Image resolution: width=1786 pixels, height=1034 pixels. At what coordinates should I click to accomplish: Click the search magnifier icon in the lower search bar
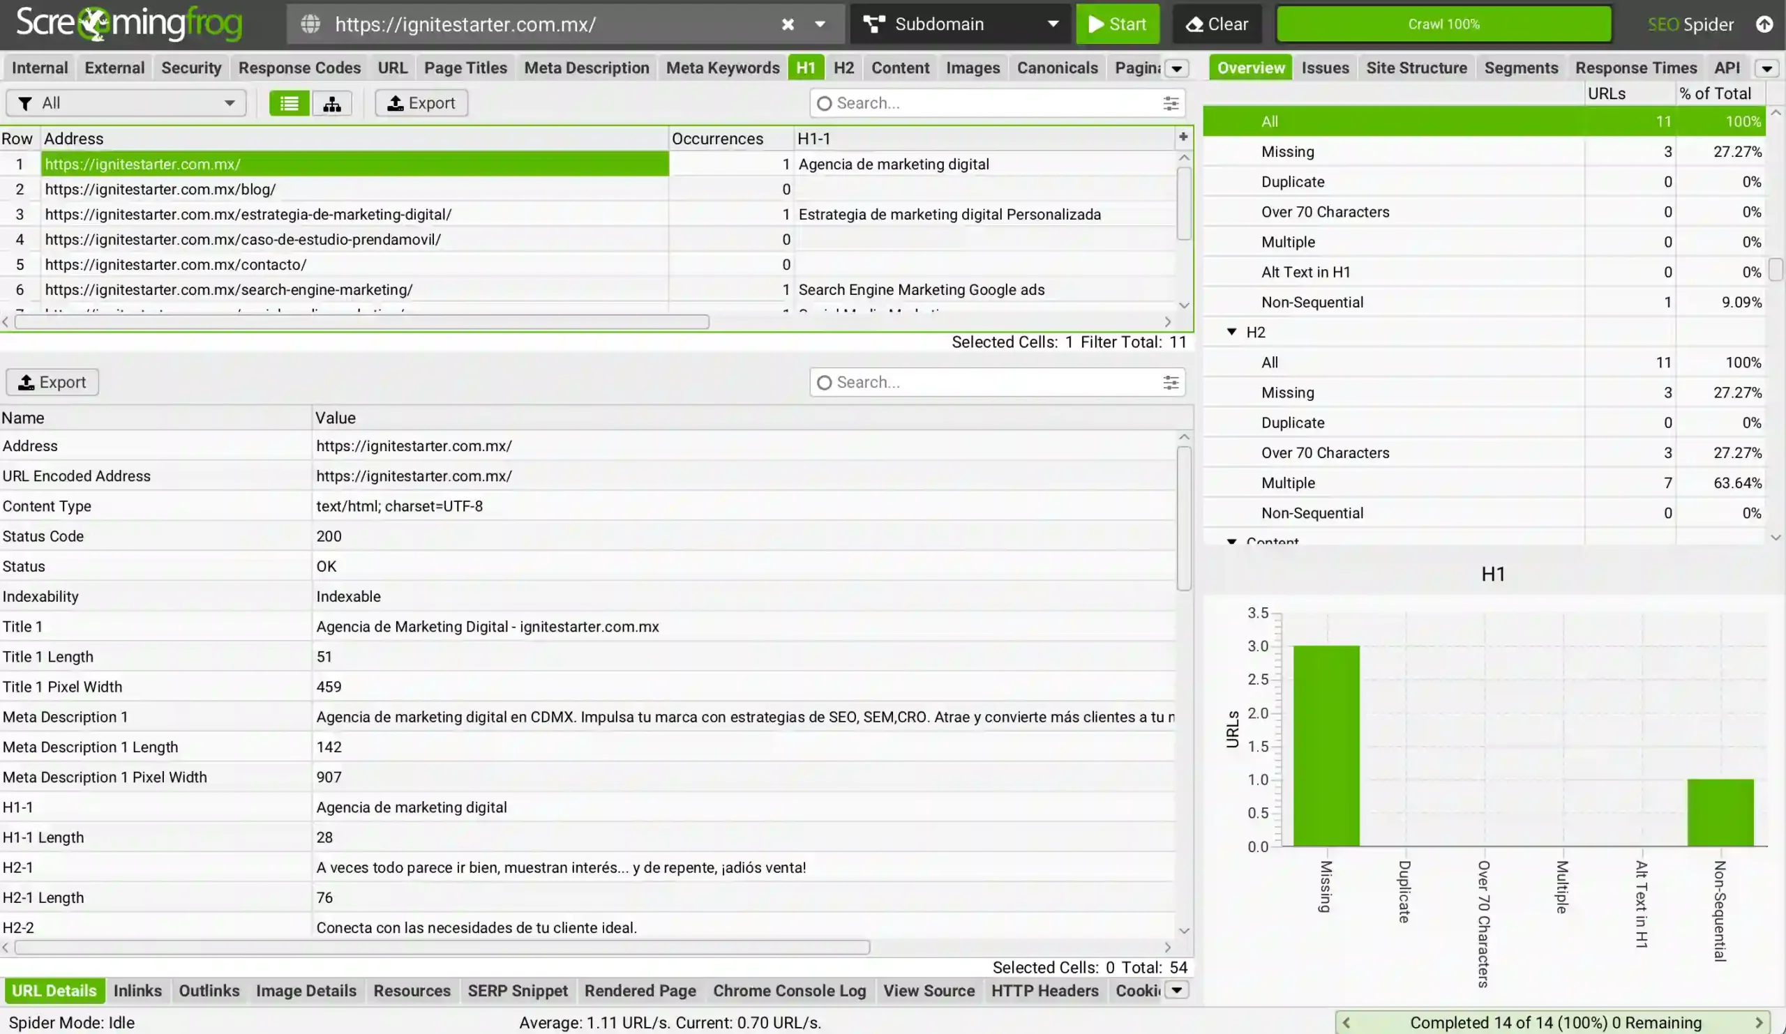tap(823, 381)
